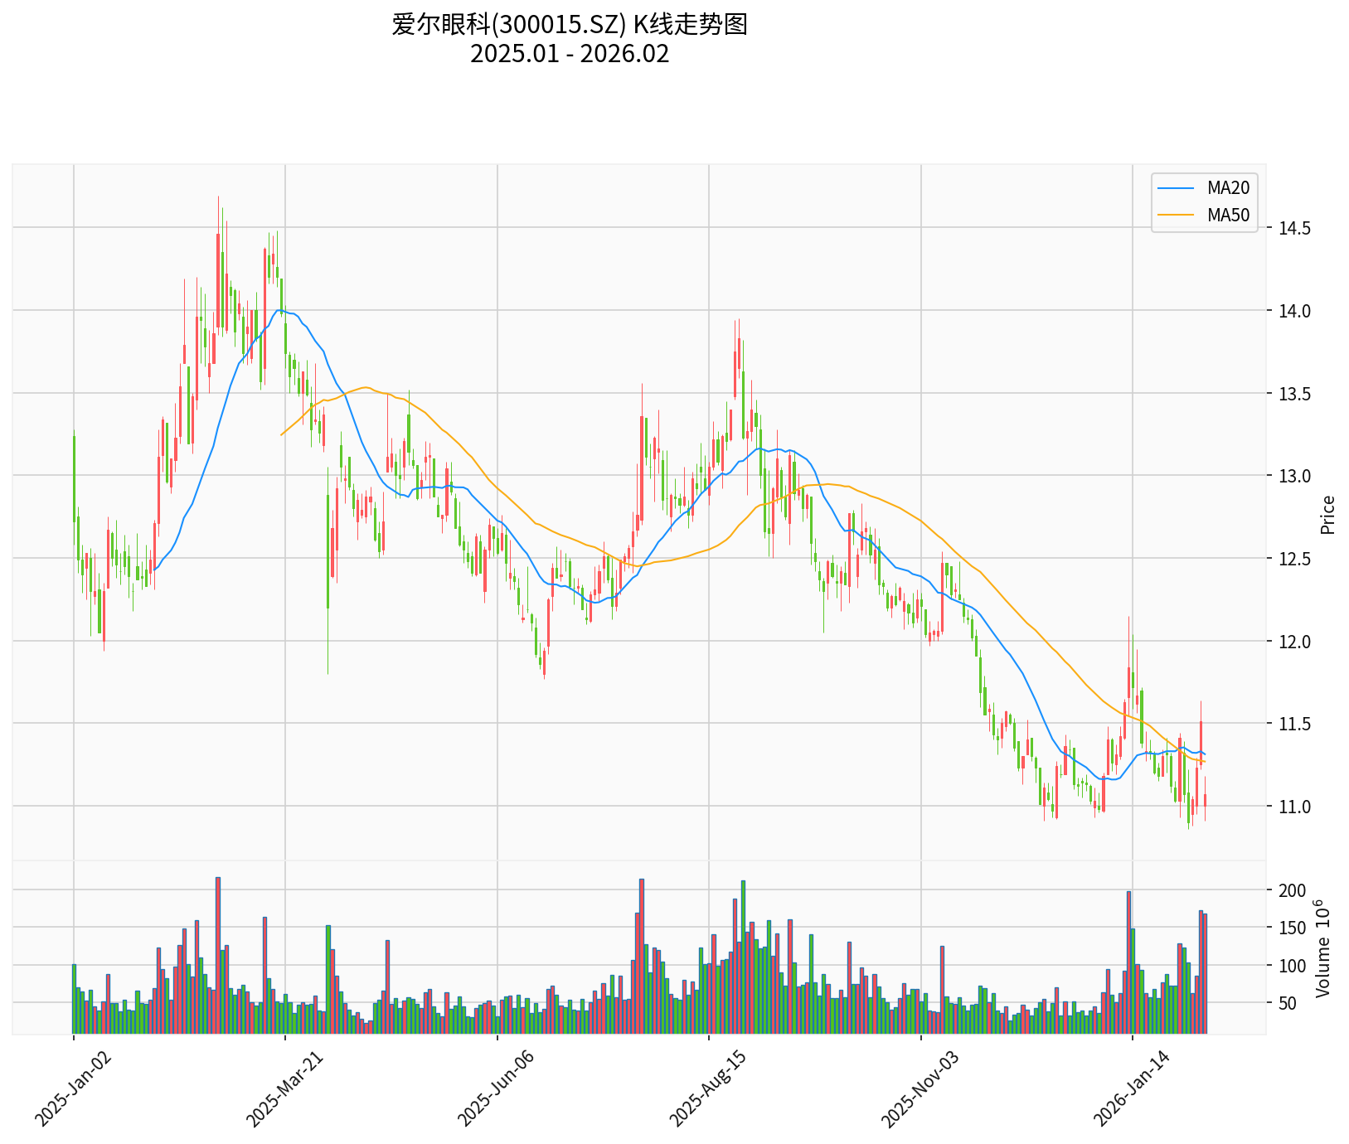Click the tall red volume bar at 2026-Jan-14
Image resolution: width=1349 pixels, height=1144 pixels.
(1128, 962)
